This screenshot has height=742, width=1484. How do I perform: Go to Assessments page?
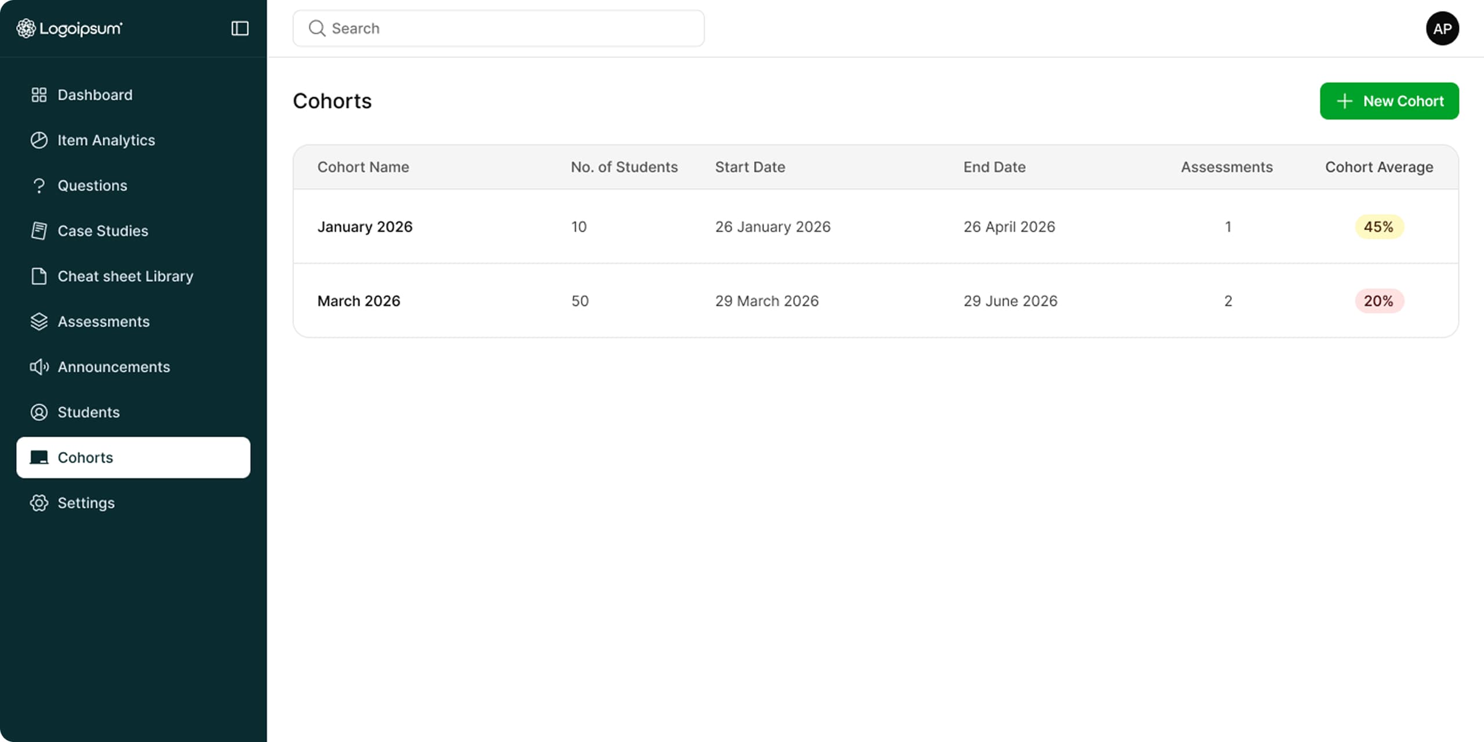133,322
